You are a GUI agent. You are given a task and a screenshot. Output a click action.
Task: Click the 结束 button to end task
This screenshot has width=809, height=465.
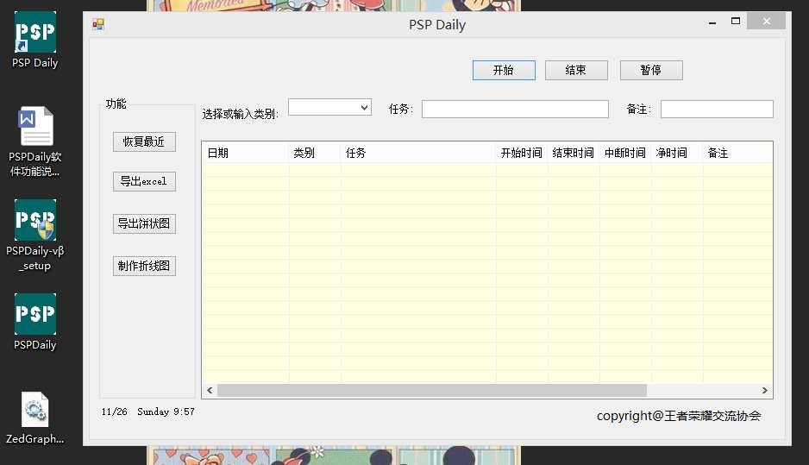[x=576, y=70]
